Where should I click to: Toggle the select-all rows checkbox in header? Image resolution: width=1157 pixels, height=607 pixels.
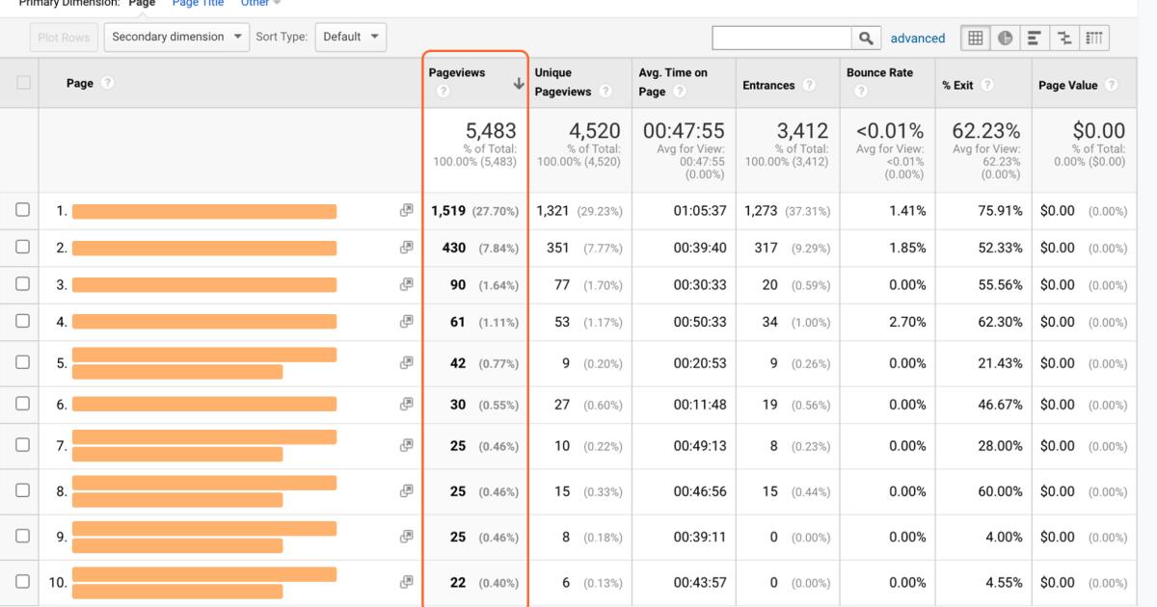[22, 84]
